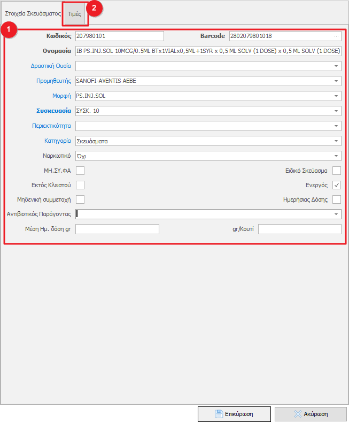Tick the Εκτός Κλειστού checkbox

[80, 185]
